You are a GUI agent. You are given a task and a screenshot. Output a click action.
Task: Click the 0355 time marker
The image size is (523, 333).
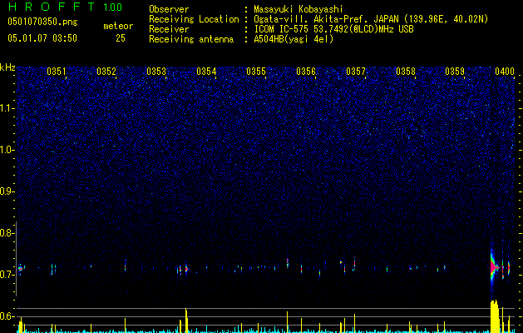tap(256, 72)
